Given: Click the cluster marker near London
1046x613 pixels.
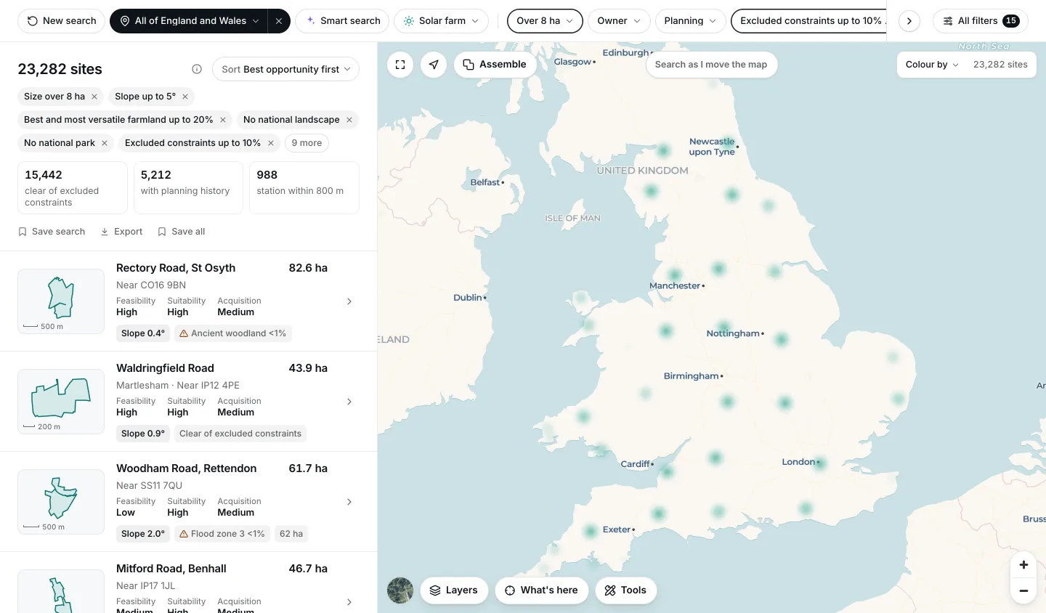Looking at the screenshot, I should (x=820, y=464).
